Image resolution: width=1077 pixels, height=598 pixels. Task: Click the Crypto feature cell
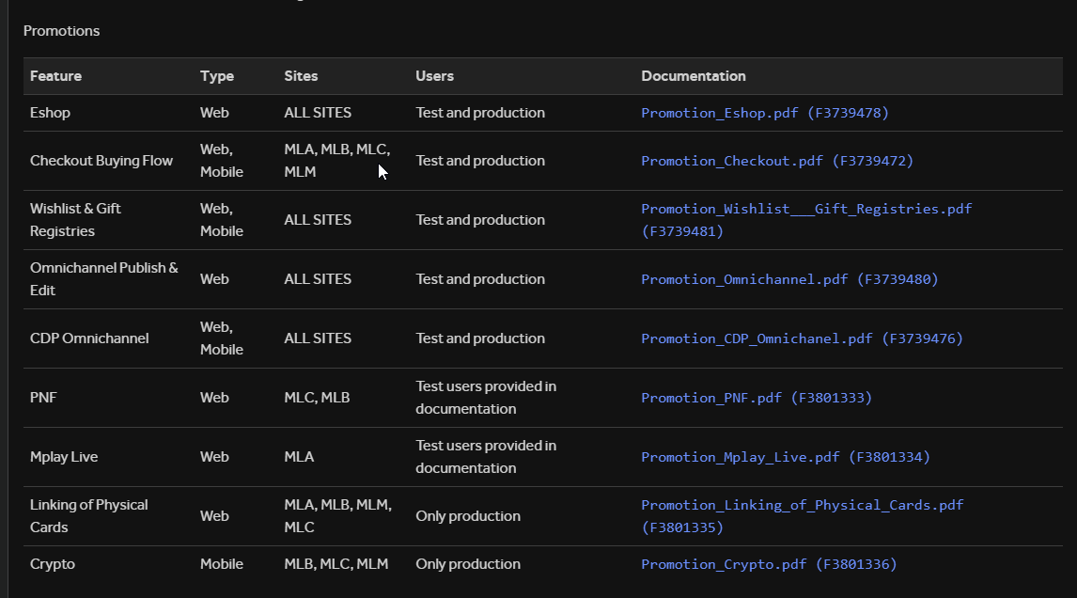tap(53, 564)
